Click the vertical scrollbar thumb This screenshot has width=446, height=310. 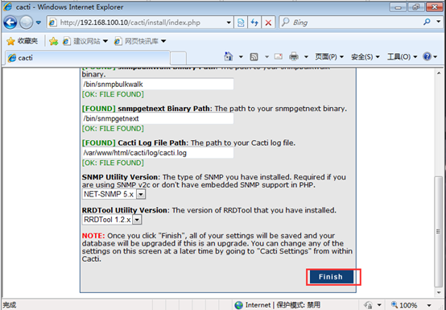pyautogui.click(x=439, y=232)
